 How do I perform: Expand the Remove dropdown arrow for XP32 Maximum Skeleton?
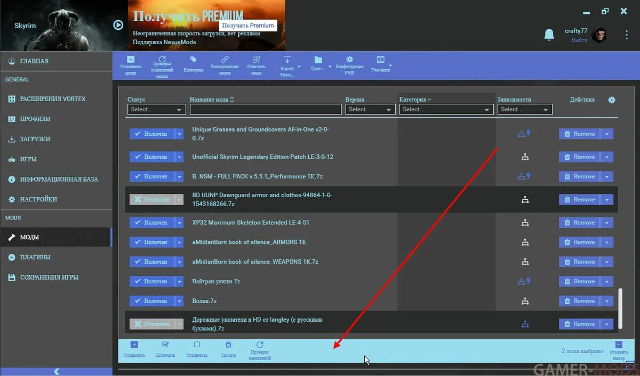607,223
